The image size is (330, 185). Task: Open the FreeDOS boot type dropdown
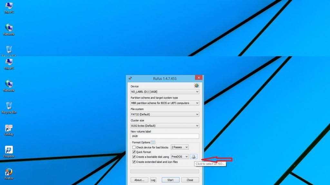point(180,157)
